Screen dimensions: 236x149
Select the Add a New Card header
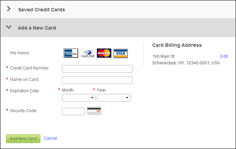pos(118,28)
